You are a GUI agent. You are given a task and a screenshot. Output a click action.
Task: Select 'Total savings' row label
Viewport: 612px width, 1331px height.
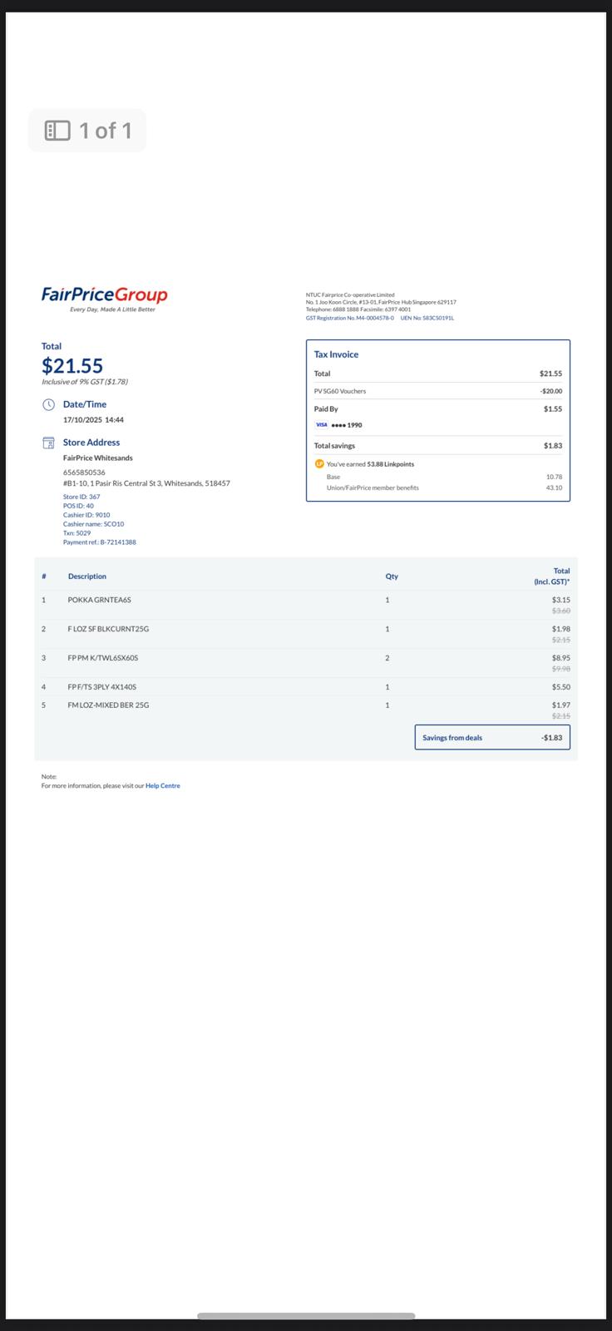click(334, 446)
